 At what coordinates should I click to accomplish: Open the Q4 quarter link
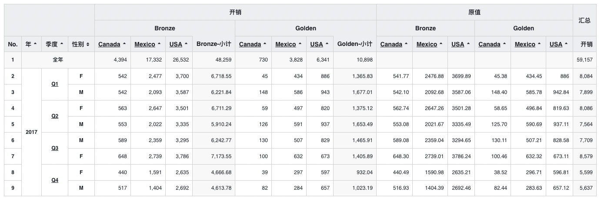click(x=55, y=180)
